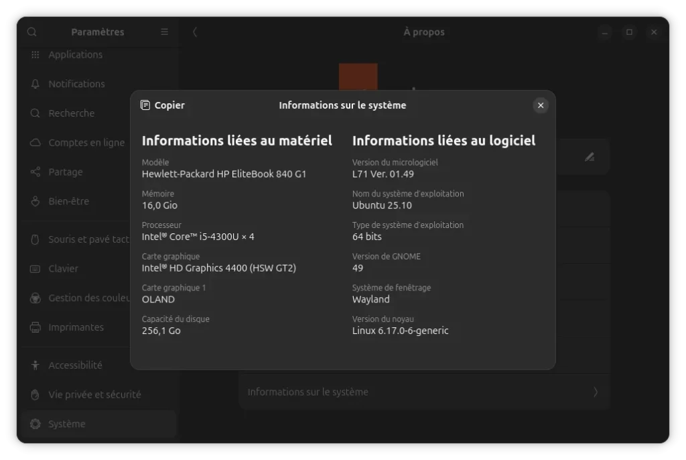Click the Ubuntu logo behind the dialog
Image resolution: width=686 pixels, height=460 pixels.
(358, 77)
